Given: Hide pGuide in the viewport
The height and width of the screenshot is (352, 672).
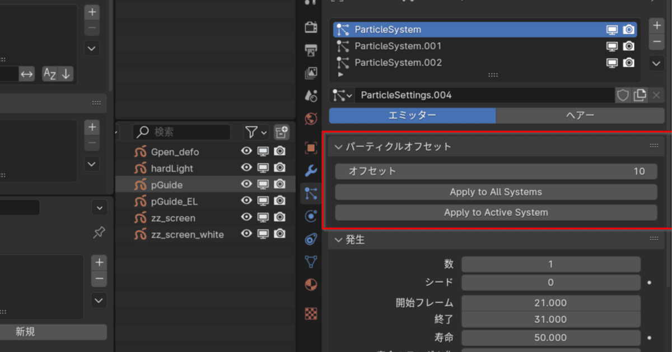Looking at the screenshot, I should coord(263,184).
